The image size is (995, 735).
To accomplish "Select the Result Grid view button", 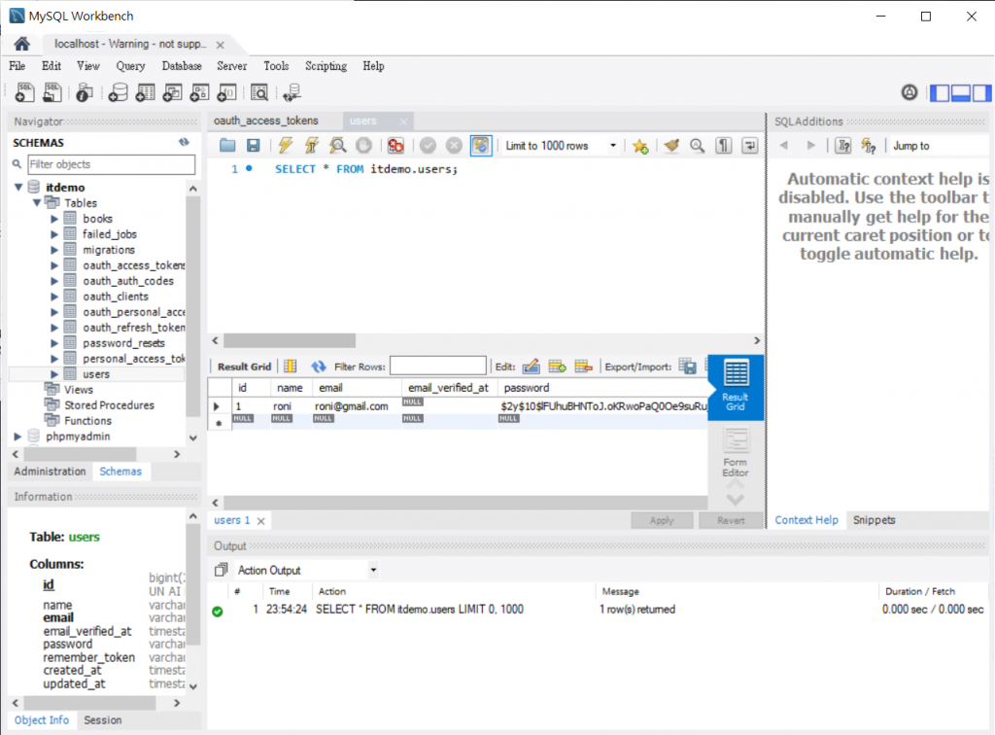I will [x=736, y=387].
